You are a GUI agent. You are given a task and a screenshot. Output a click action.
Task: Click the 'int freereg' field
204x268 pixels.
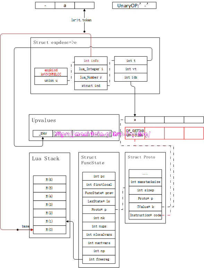pyautogui.click(x=99, y=259)
